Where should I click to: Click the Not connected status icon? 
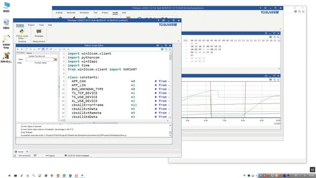pyautogui.click(x=15, y=155)
